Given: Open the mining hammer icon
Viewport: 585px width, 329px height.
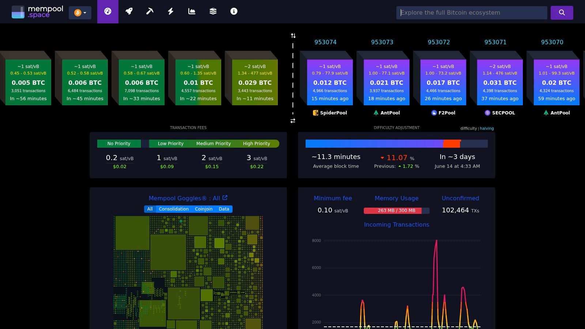Looking at the screenshot, I should (150, 11).
